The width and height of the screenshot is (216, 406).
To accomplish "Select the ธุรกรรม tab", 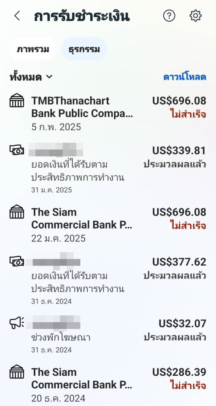I will (84, 49).
